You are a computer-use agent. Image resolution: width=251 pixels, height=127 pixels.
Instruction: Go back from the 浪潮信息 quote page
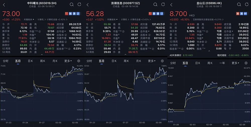tap(88, 5)
